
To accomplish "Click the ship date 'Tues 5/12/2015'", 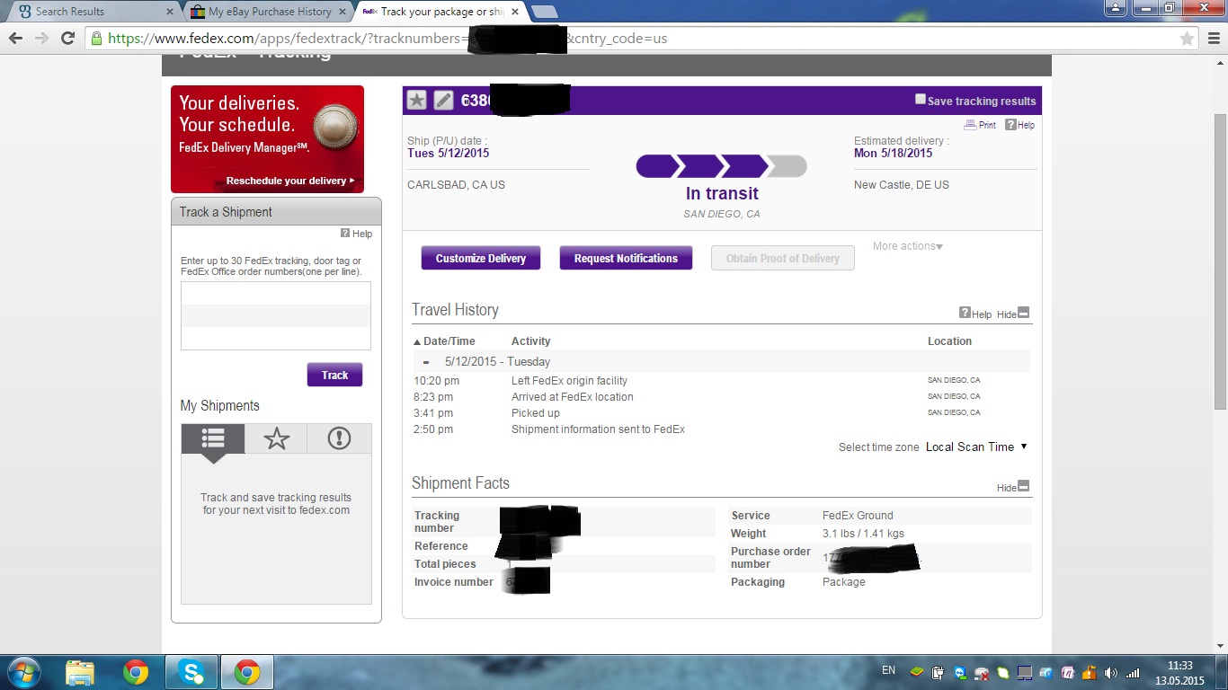I will [448, 153].
